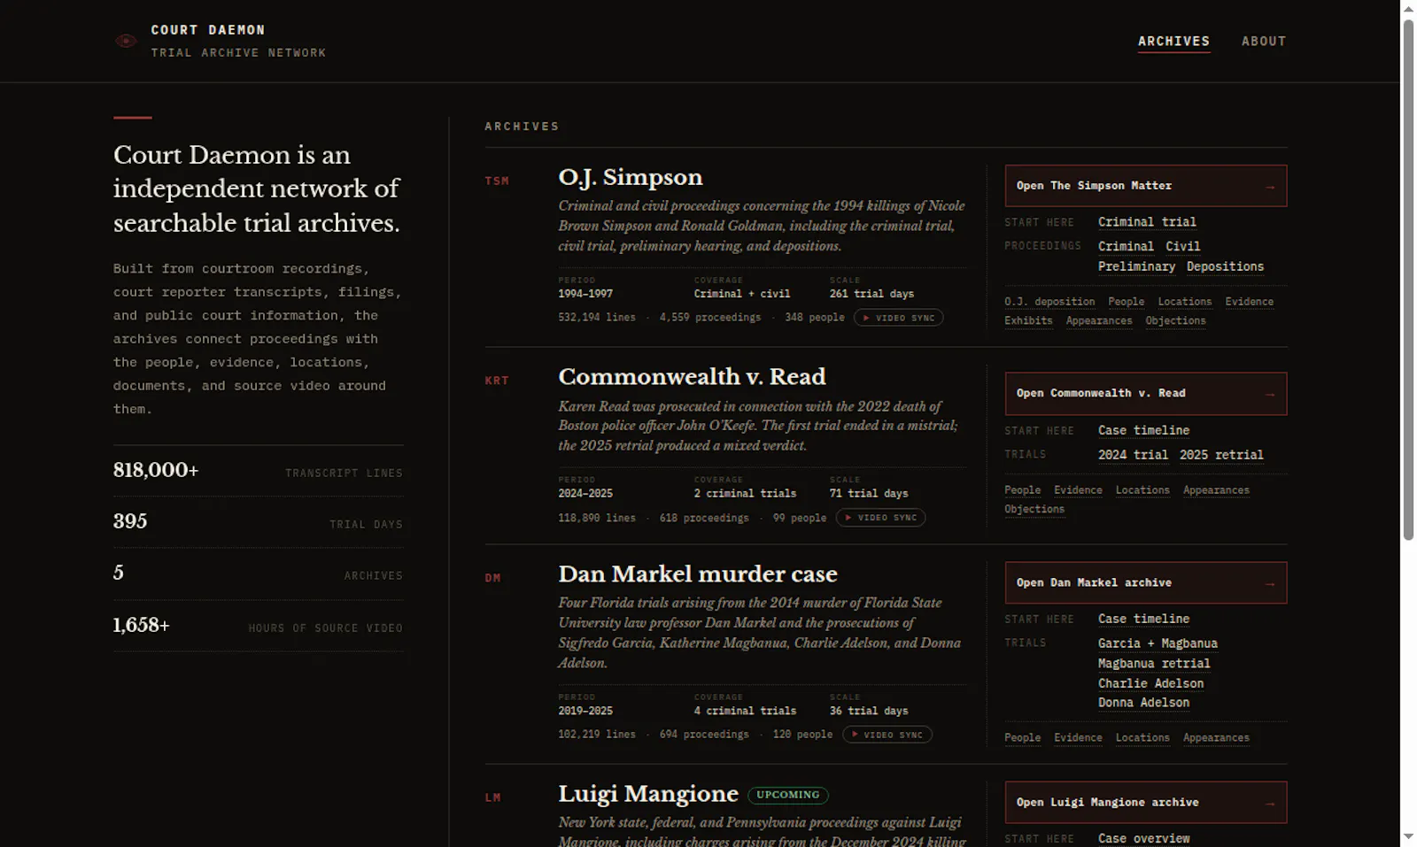Screen dimensions: 1417x847
Task: Click Video Sync badge for Commonwealth v. Read
Action: (x=880, y=518)
